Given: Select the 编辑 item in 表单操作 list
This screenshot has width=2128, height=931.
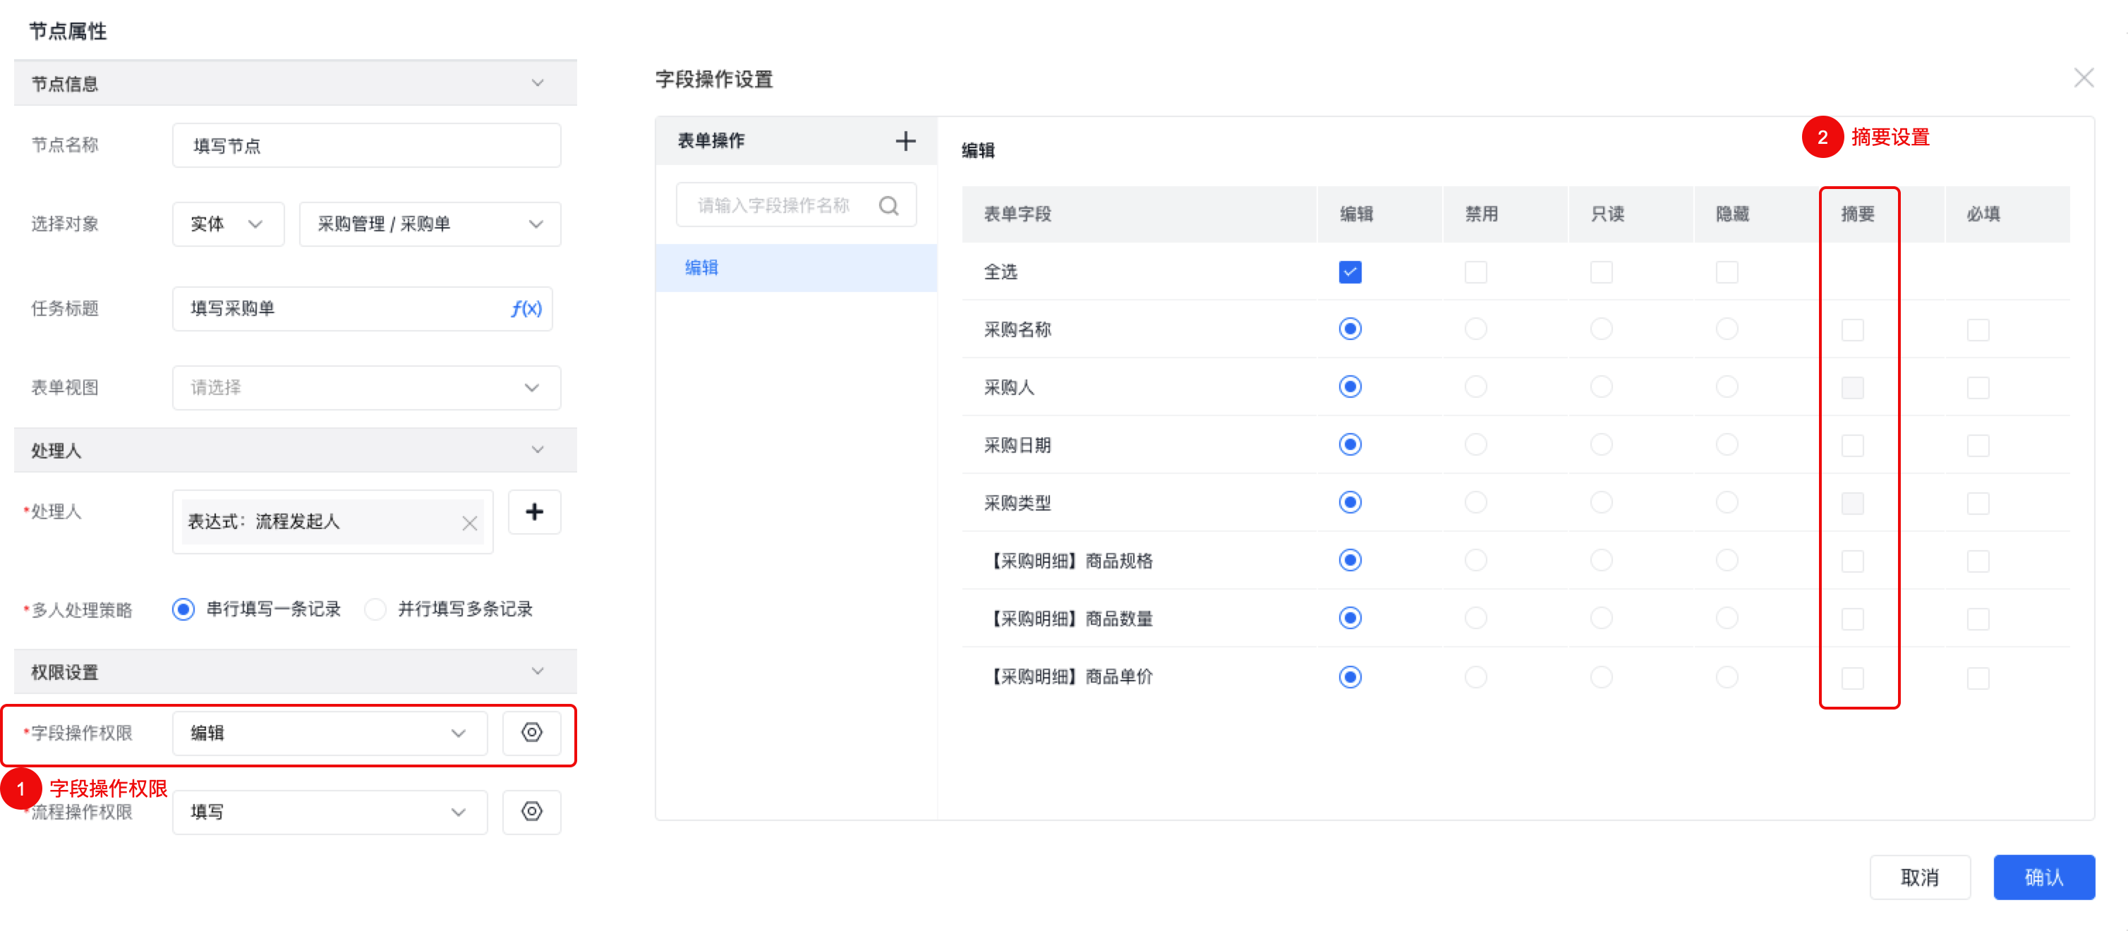Looking at the screenshot, I should click(x=795, y=267).
